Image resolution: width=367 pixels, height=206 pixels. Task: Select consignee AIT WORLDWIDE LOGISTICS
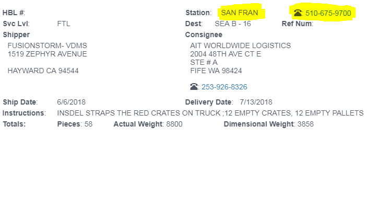coord(240,45)
